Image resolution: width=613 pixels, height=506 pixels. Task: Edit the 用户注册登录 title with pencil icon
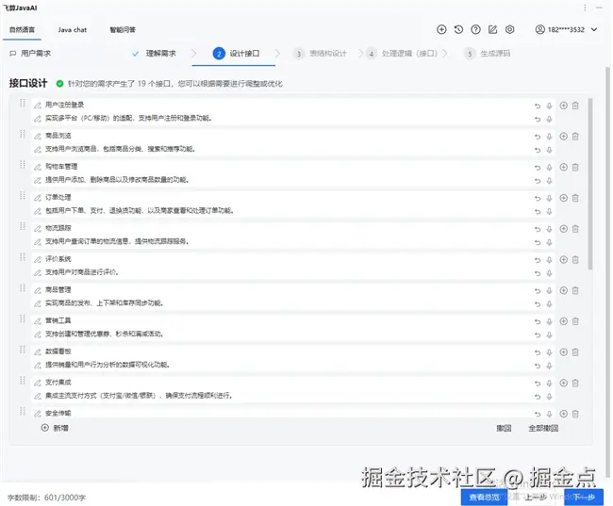[38, 106]
